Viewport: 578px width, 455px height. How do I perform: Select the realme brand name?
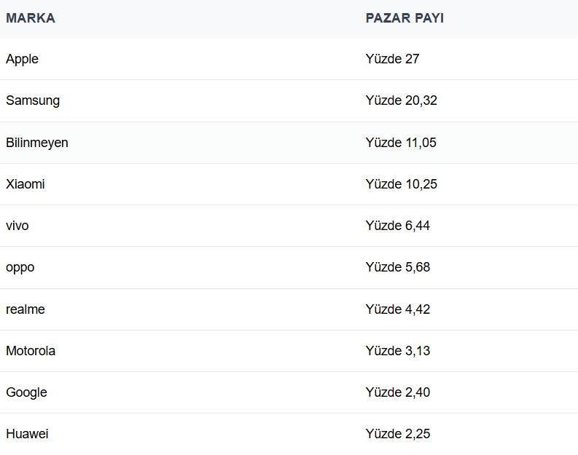(x=26, y=309)
